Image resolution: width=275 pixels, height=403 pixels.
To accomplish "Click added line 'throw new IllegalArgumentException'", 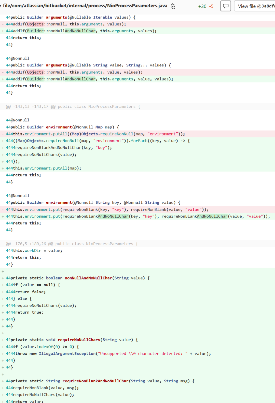I will [137, 354].
